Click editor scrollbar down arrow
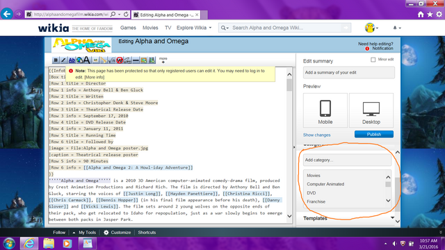Viewport: 445px width, 250px height. tap(289, 216)
